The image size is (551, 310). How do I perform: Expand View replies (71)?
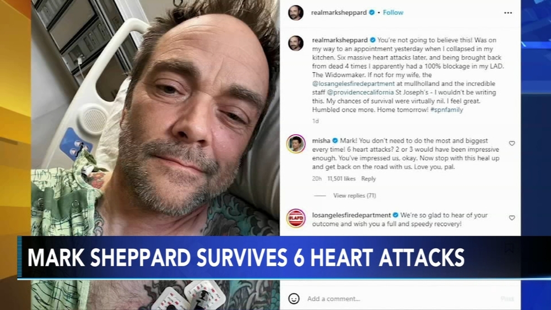pos(354,195)
